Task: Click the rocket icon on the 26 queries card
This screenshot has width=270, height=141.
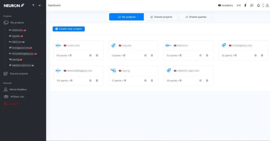Action: coord(168,70)
